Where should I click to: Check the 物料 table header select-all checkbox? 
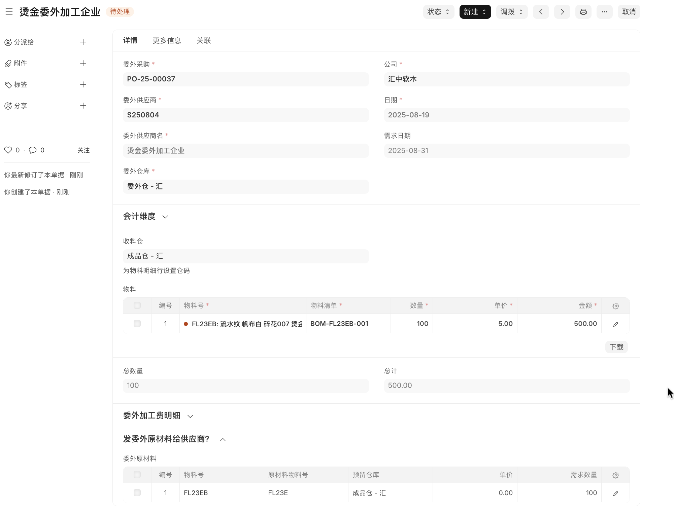click(137, 305)
